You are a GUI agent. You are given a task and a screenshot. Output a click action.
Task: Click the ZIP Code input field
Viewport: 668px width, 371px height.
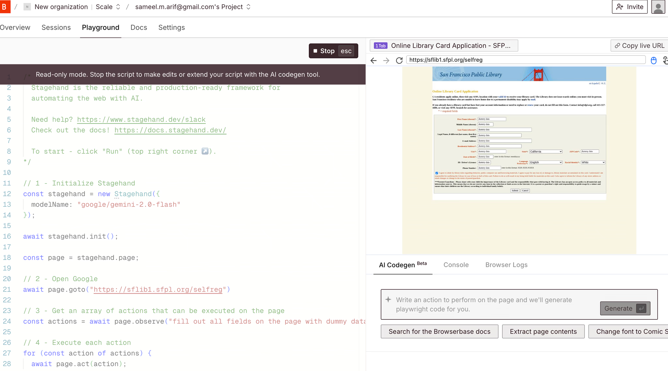[590, 152]
